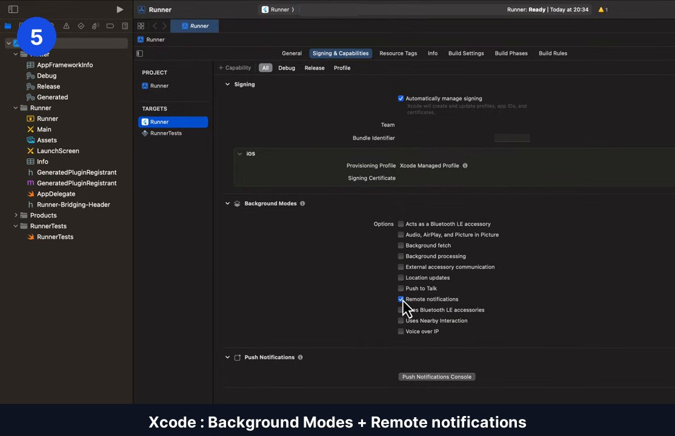
Task: Expand the Products folder
Action: coord(16,215)
